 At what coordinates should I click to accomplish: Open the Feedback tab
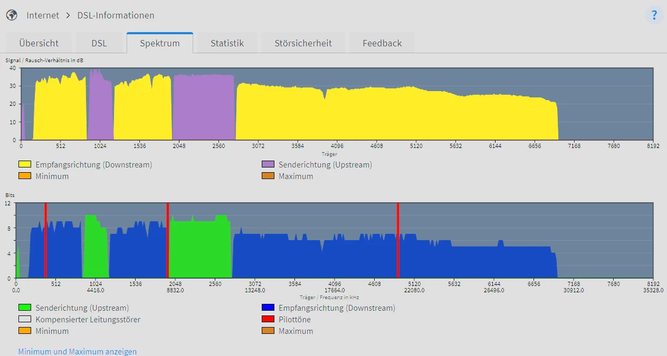(382, 43)
